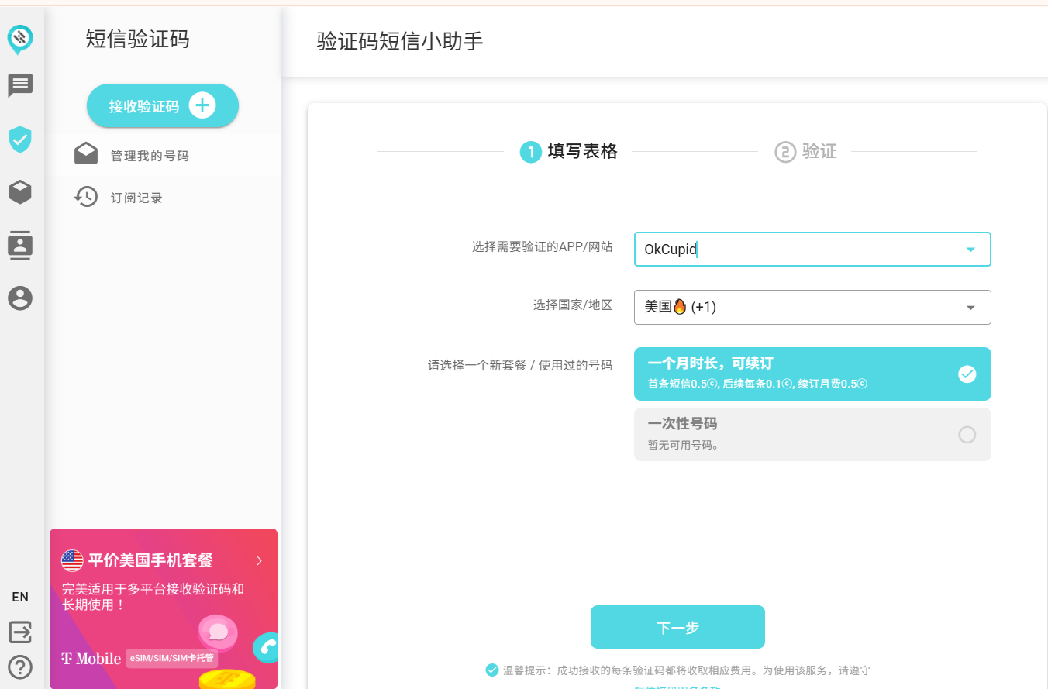The width and height of the screenshot is (1048, 689).
Task: Open the help question mark icon
Action: [x=20, y=667]
